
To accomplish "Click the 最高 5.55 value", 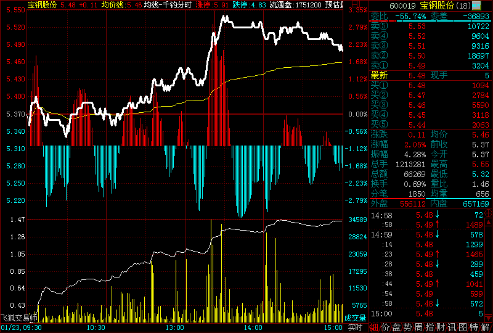I will coord(481,164).
